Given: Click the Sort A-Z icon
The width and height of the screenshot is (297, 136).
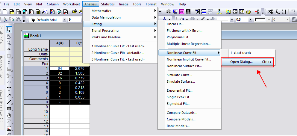Looking at the screenshot, I should (x=284, y=12).
